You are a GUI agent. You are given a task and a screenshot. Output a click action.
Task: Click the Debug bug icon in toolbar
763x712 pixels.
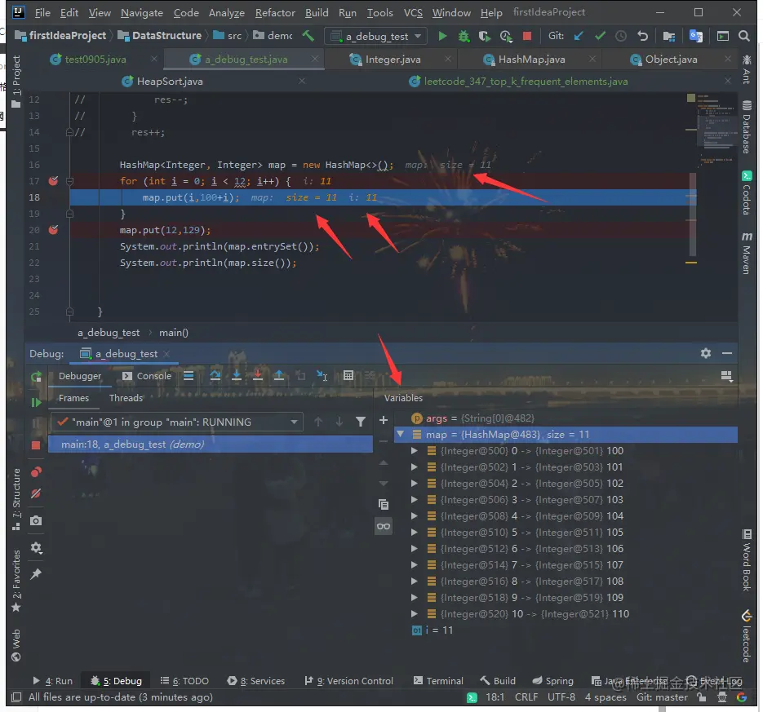pyautogui.click(x=464, y=36)
